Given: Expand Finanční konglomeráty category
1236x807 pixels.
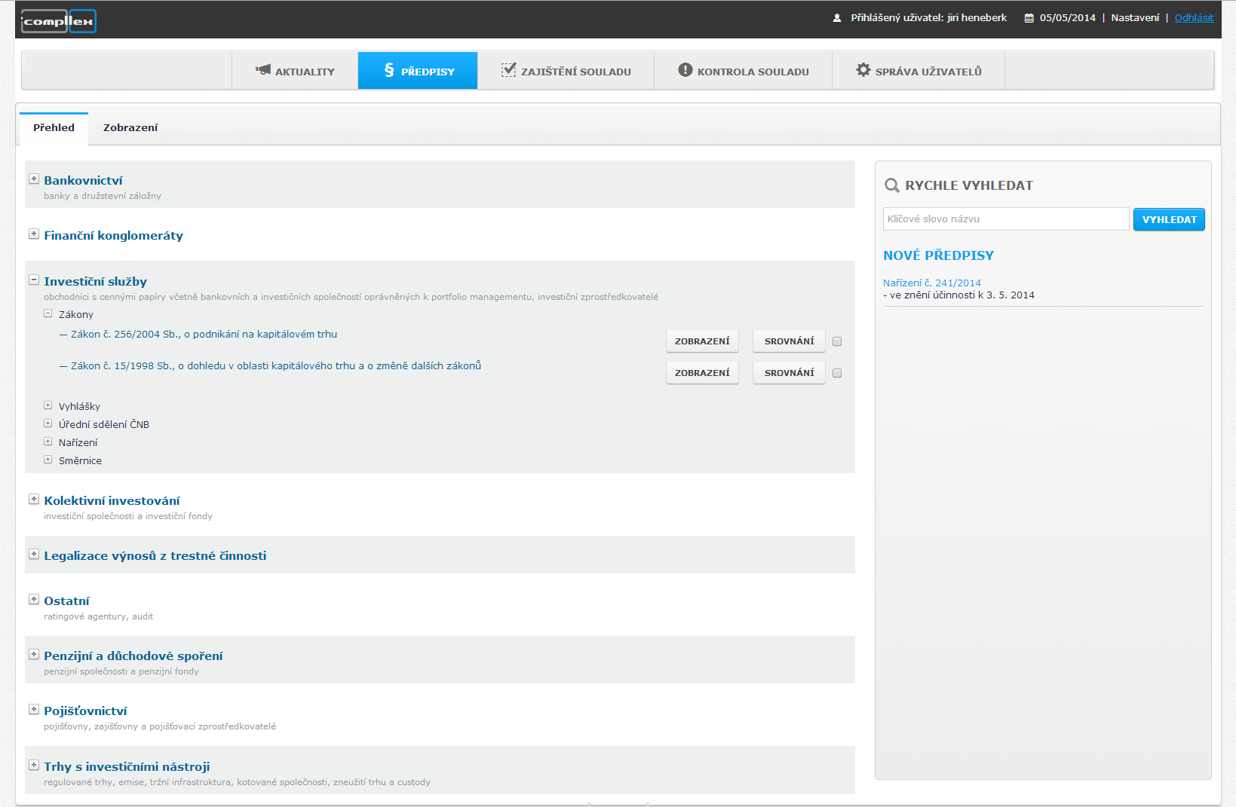Looking at the screenshot, I should point(34,234).
